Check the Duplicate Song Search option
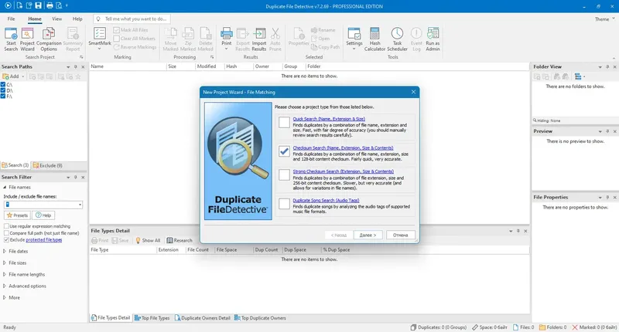 pyautogui.click(x=284, y=204)
